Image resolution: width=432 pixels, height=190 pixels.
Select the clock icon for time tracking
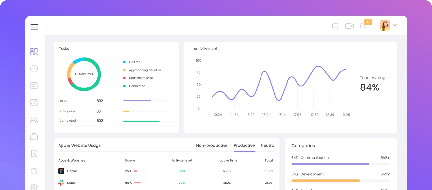(34, 68)
